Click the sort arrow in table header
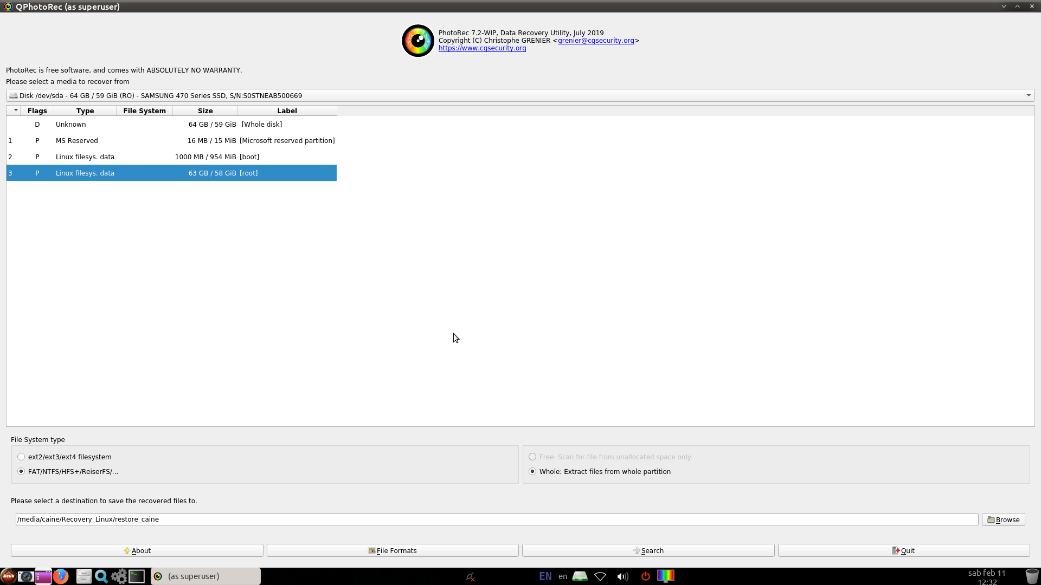Screen dimensions: 1041x585 (x=16, y=110)
